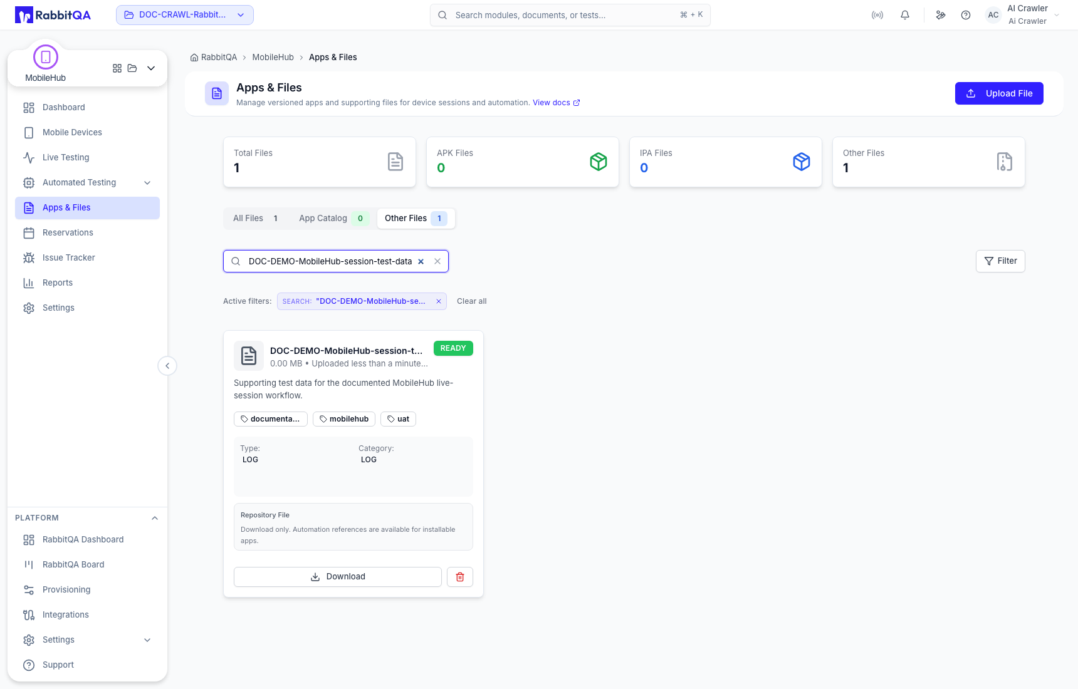Click the Integrations icon
The width and height of the screenshot is (1078, 689).
point(29,615)
